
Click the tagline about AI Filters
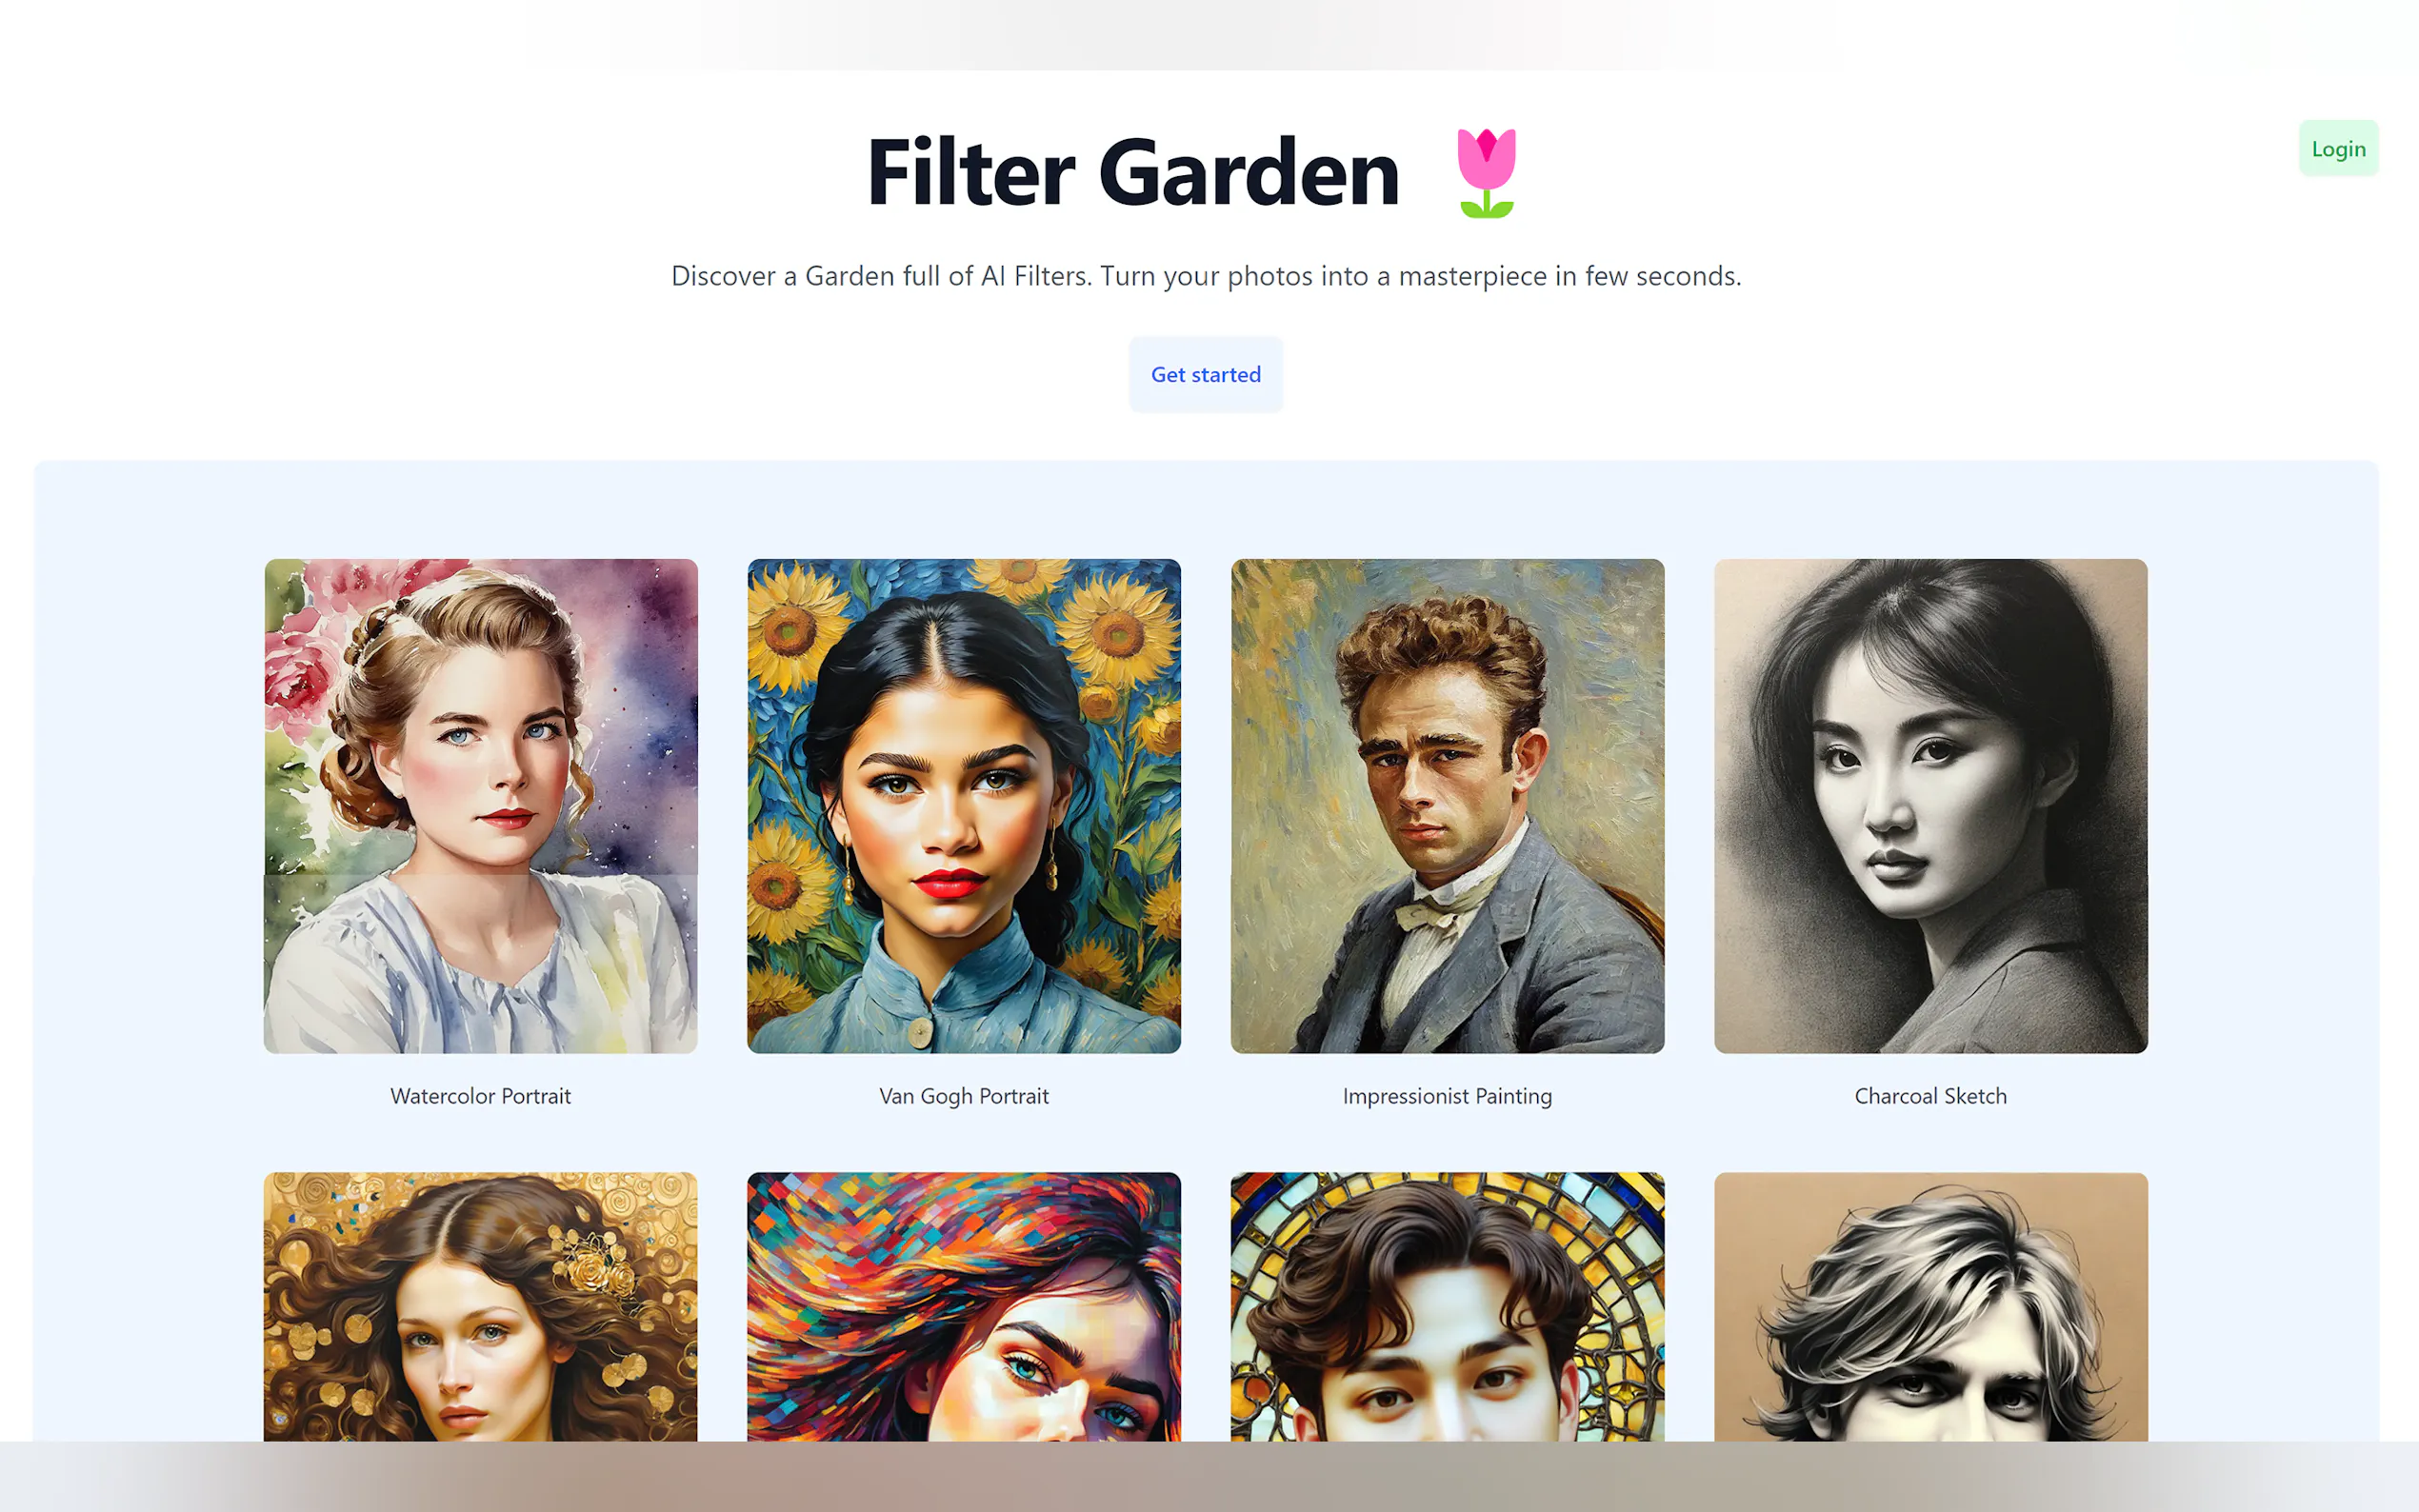pos(1206,276)
